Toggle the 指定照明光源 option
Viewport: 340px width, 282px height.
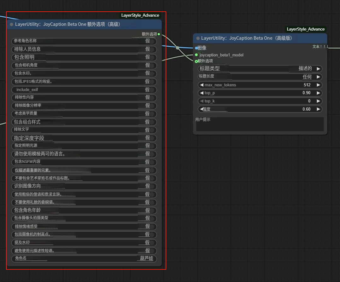84,146
